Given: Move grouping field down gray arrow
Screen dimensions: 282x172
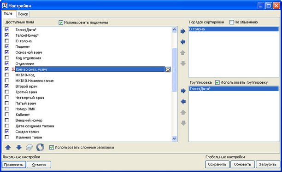Looking at the screenshot, I should [x=183, y=123].
